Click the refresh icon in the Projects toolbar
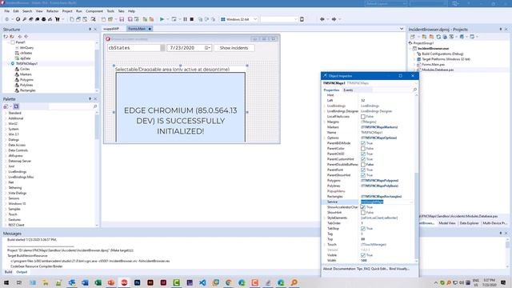The height and width of the screenshot is (288, 512). point(438,37)
